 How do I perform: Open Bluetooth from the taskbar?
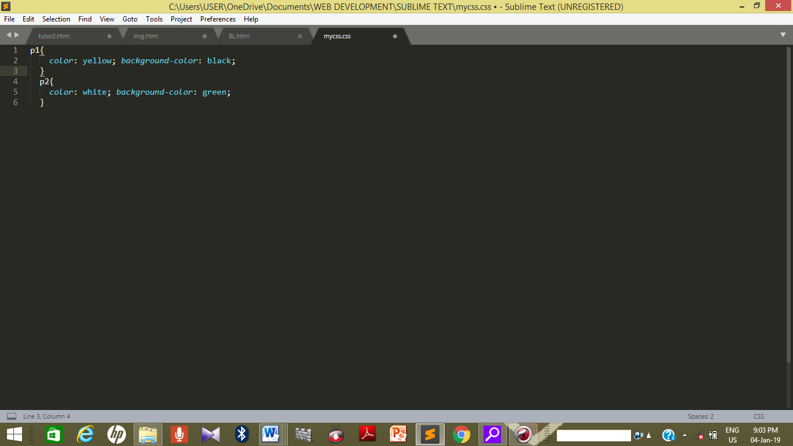point(240,434)
